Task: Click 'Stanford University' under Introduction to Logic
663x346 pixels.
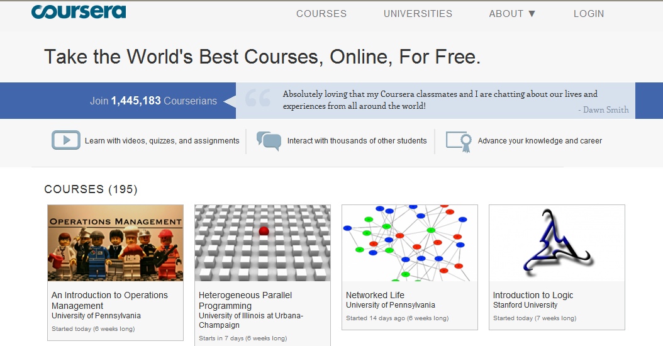Action: (x=525, y=305)
